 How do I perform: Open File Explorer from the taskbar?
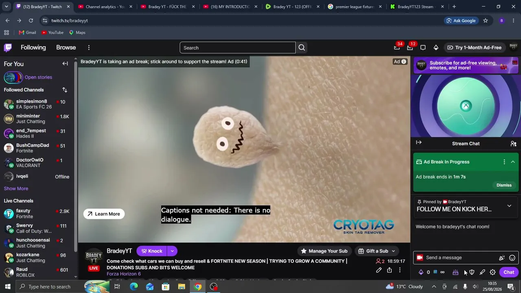click(182, 286)
